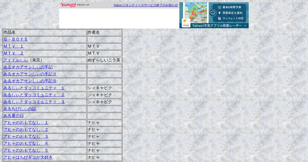Image resolution: width=308 pixels, height=162 pixels.
Task: Open the あるオカアサンしぃの手記II link
Action: point(30,74)
